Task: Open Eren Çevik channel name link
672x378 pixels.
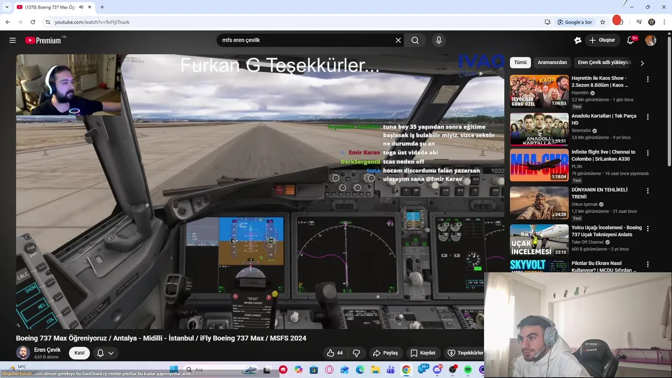Action: [47, 350]
